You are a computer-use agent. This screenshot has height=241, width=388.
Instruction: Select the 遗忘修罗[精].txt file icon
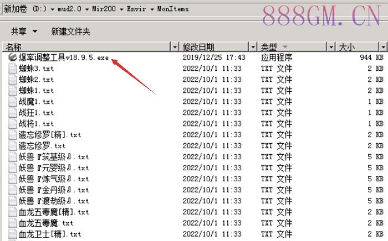(13, 135)
